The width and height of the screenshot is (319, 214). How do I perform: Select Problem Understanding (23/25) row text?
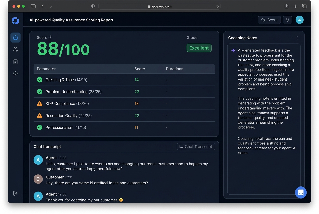[x=73, y=92]
